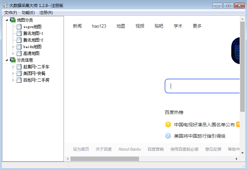Select 百姓网-二手房 entry
Image resolution: width=247 pixels, height=170 pixels.
36,80
